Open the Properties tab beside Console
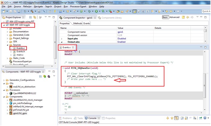The height and width of the screenshot is (126, 211). 109,118
